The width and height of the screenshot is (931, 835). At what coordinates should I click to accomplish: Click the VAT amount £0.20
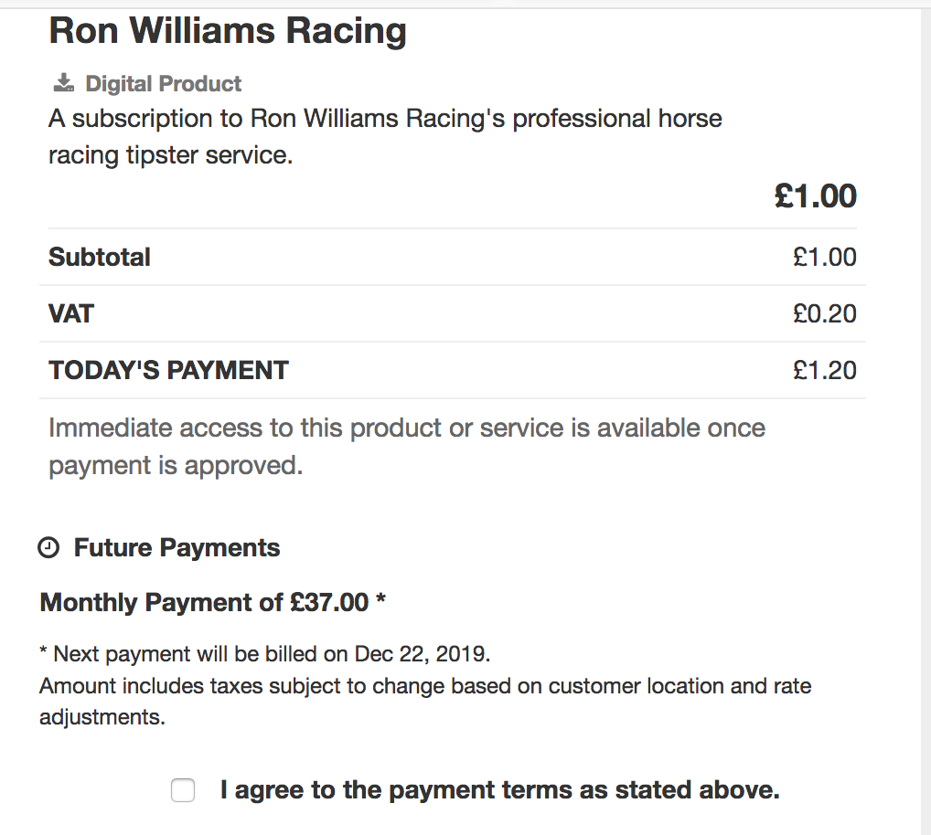[x=825, y=313]
